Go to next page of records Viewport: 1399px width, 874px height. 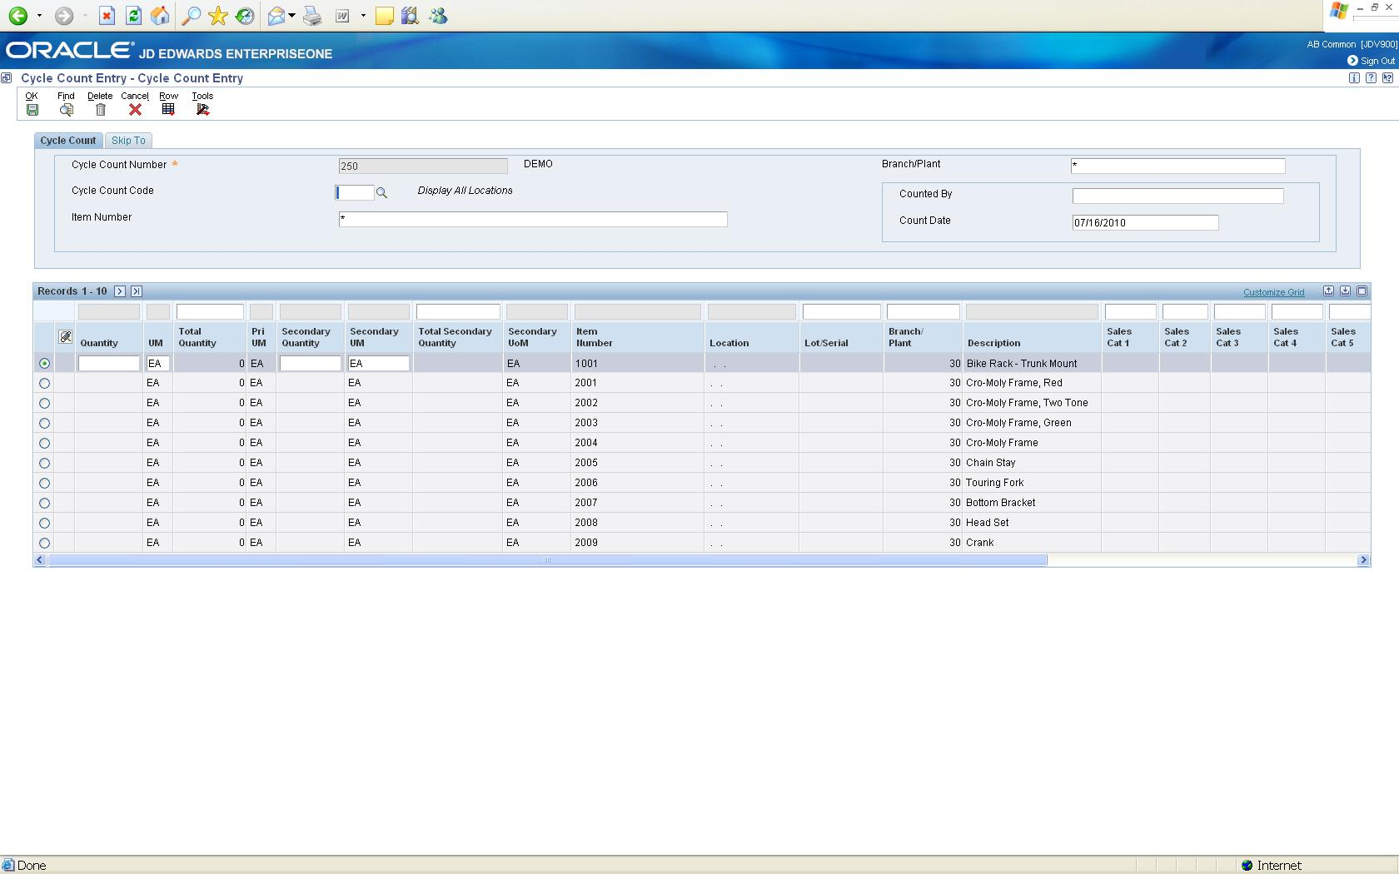click(x=120, y=291)
